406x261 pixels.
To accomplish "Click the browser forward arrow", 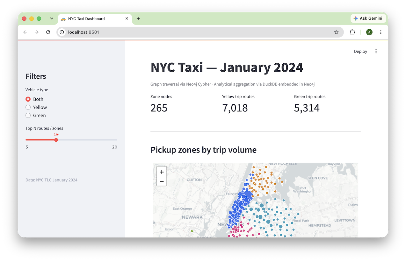I will pyautogui.click(x=37, y=32).
